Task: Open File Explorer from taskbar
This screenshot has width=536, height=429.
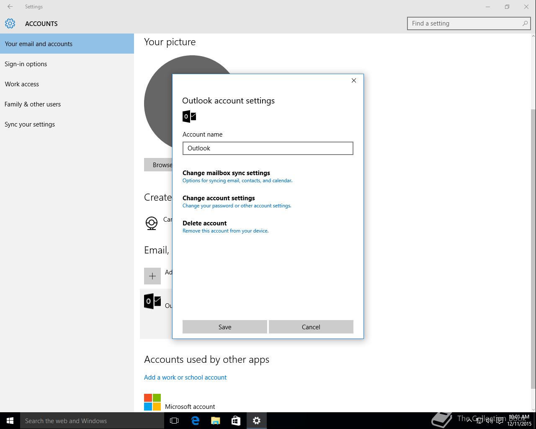Action: (x=216, y=421)
